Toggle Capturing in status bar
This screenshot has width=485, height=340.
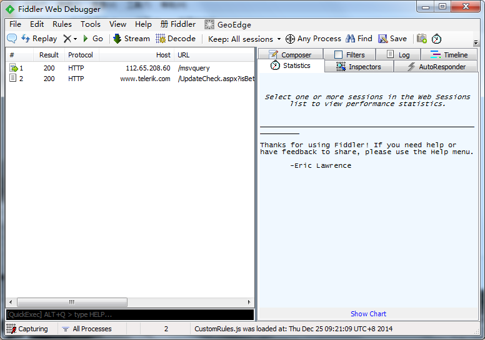pos(27,329)
